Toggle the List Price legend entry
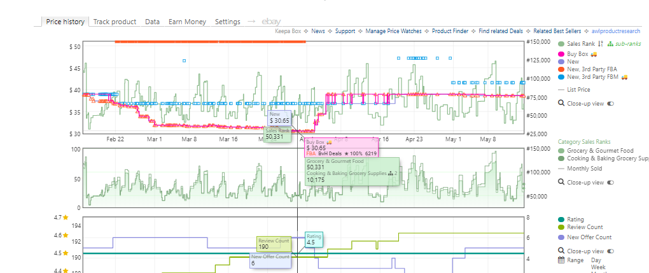Viewport: 649px width, 273px height. point(574,90)
